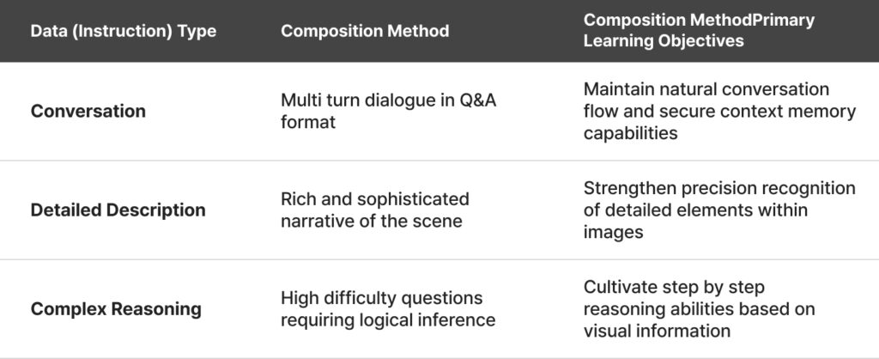Click the divider line below the Conversation row
This screenshot has height=359, width=879.
coord(439,161)
